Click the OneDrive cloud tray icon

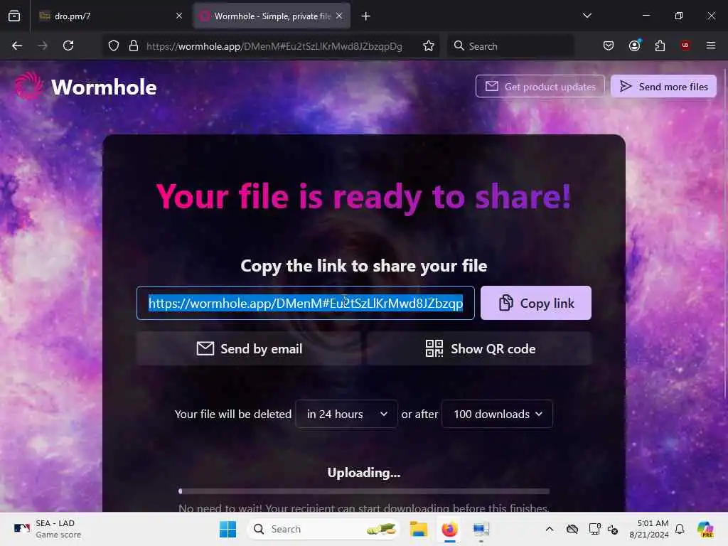(x=572, y=529)
